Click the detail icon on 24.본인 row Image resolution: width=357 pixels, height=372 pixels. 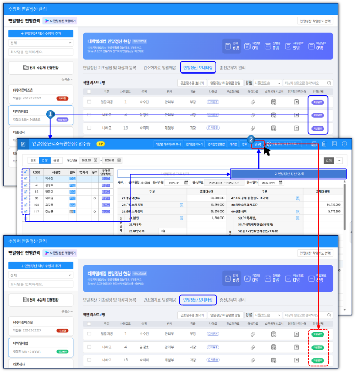(182, 218)
